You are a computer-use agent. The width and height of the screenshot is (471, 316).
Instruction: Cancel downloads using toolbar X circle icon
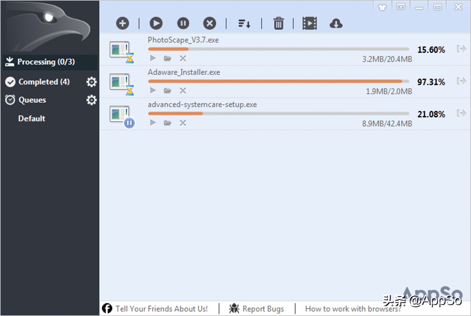tap(210, 23)
